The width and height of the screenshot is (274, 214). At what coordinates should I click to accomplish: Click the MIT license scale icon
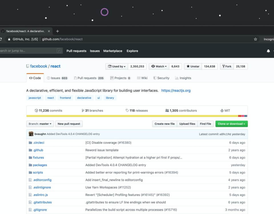point(222,111)
